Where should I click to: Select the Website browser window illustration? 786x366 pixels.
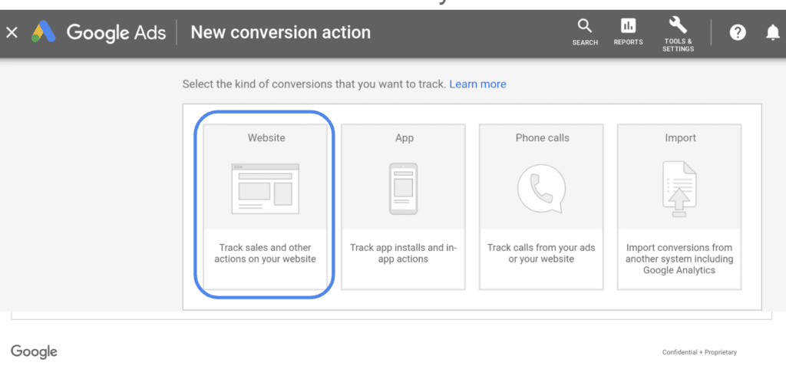pyautogui.click(x=266, y=187)
